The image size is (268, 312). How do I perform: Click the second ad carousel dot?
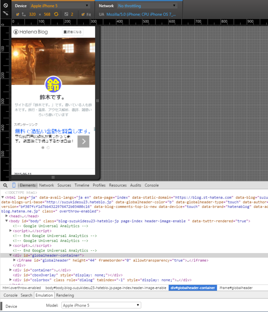[x=48, y=148]
